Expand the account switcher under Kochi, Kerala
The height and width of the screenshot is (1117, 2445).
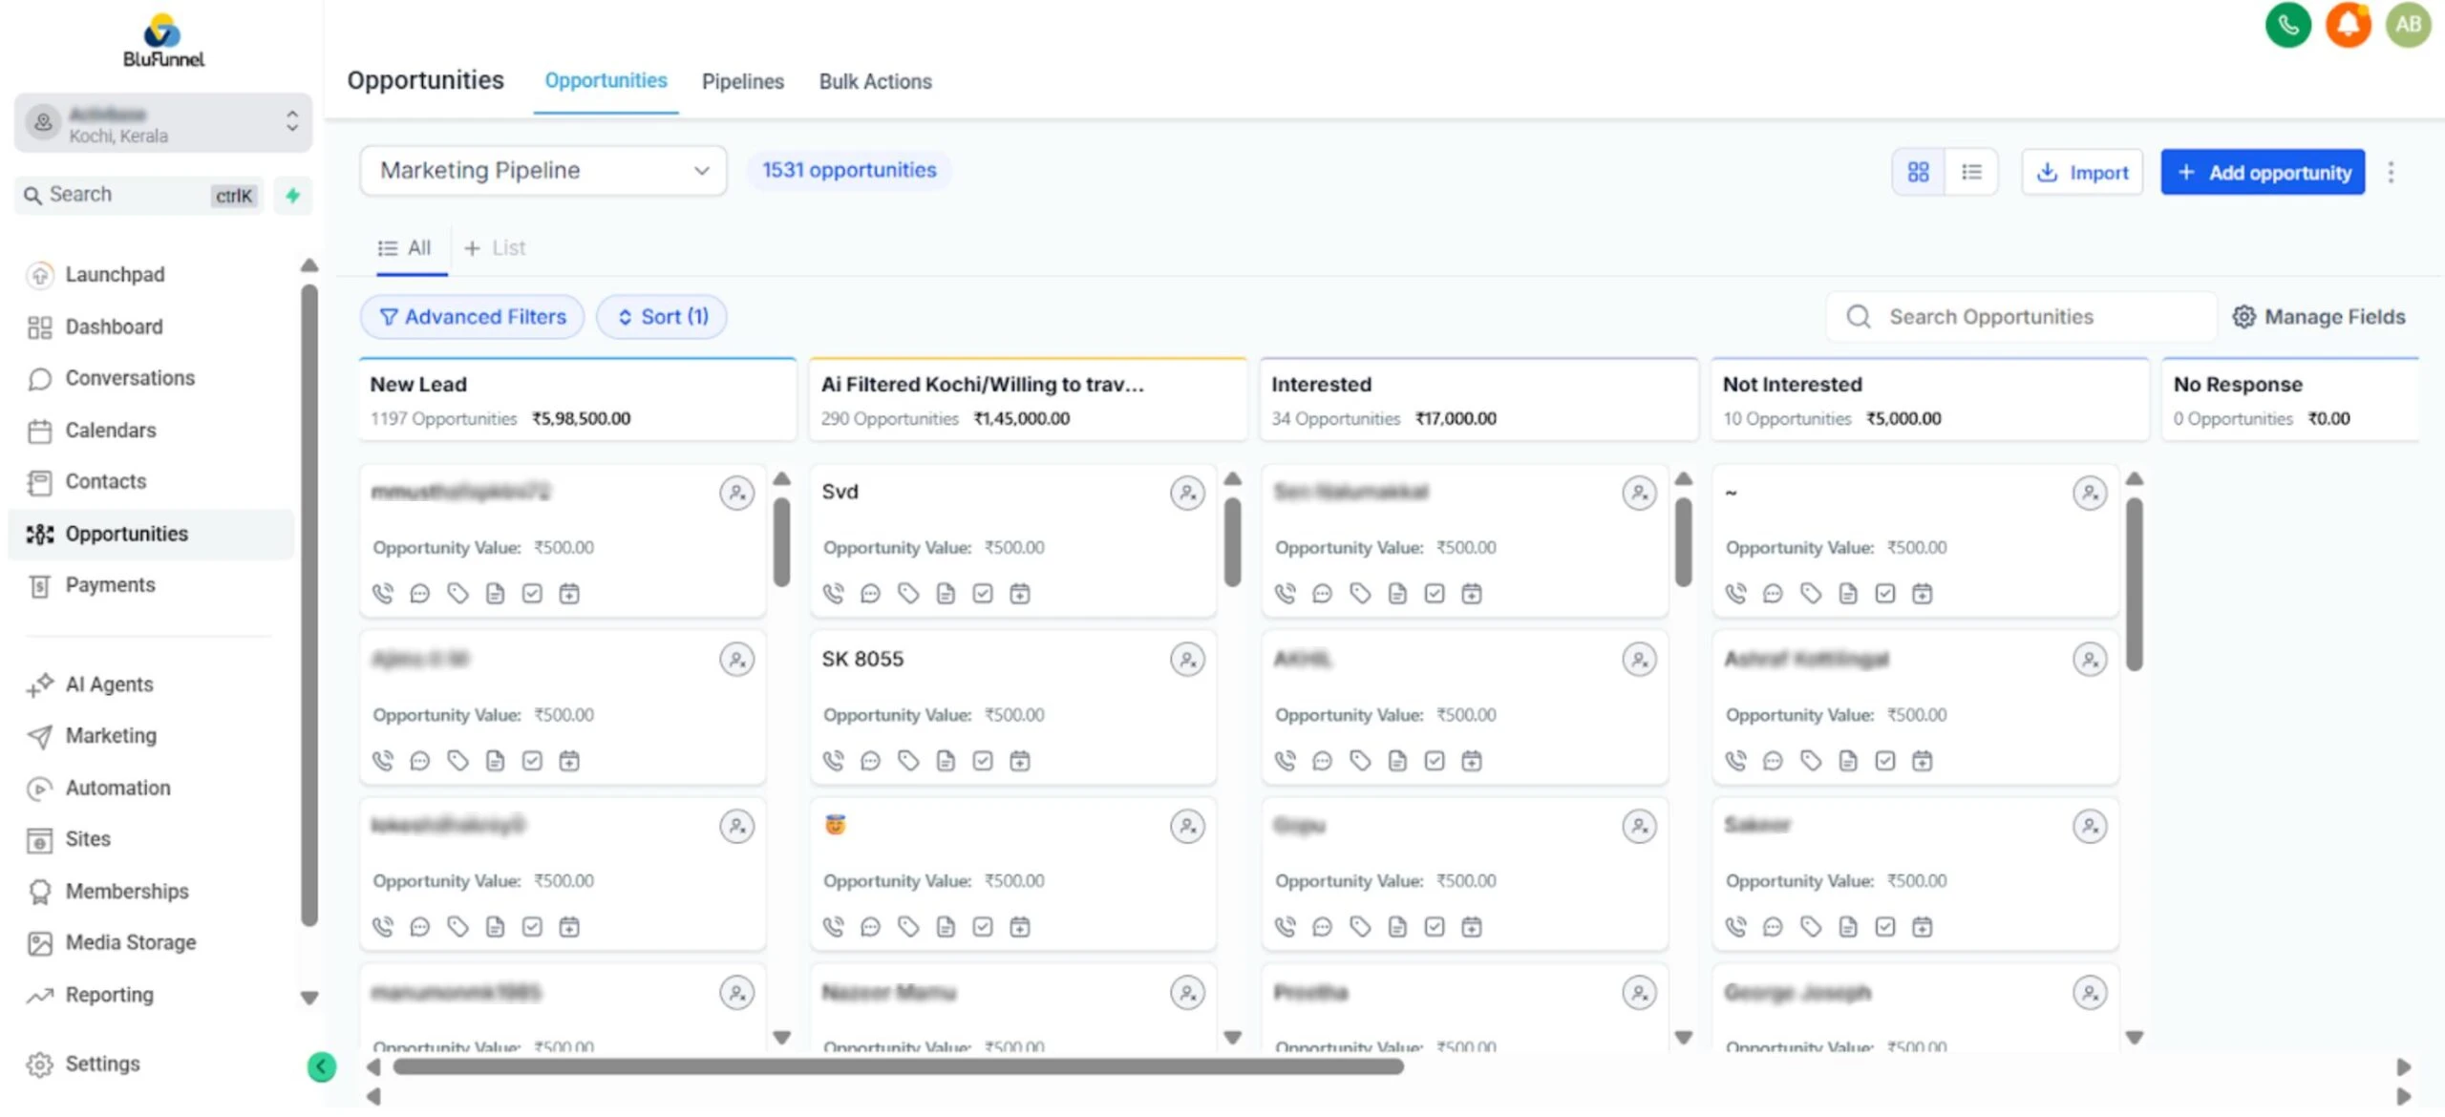coord(292,122)
